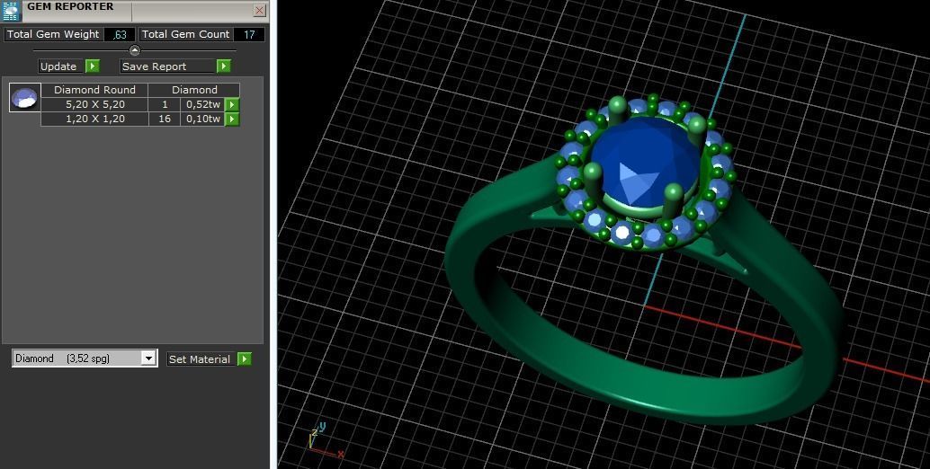Screen dimensions: 930x469
Task: Select the 5,20 X 5,20 size cell
Action: 95,105
